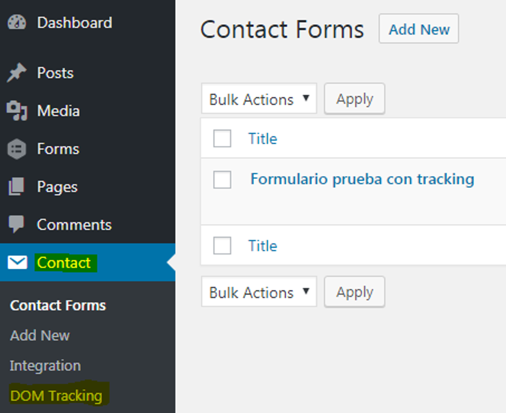
Task: Open the DOM Tracking submenu item
Action: pos(56,396)
